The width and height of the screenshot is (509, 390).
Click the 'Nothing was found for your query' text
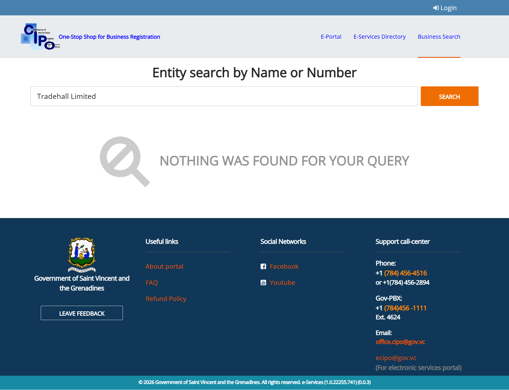pyautogui.click(x=284, y=161)
